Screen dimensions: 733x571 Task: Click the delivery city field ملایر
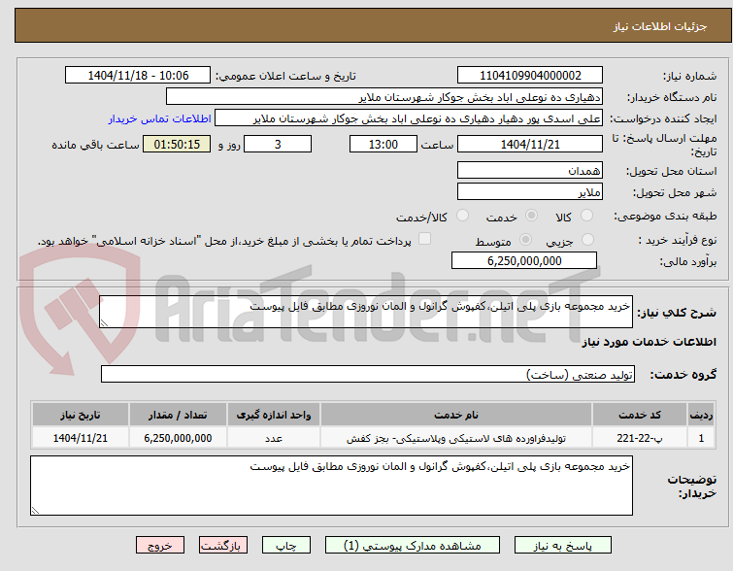tap(530, 191)
